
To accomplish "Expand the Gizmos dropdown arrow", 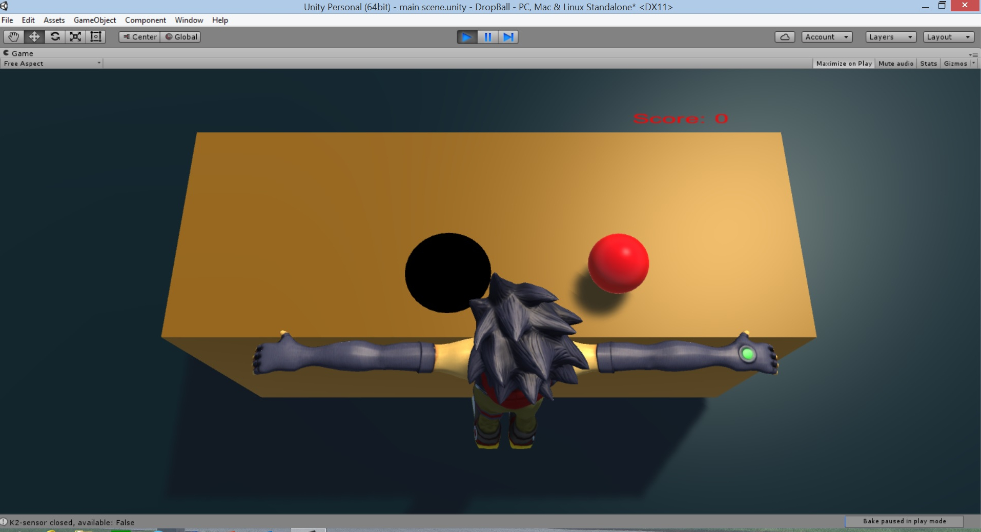I will click(974, 64).
